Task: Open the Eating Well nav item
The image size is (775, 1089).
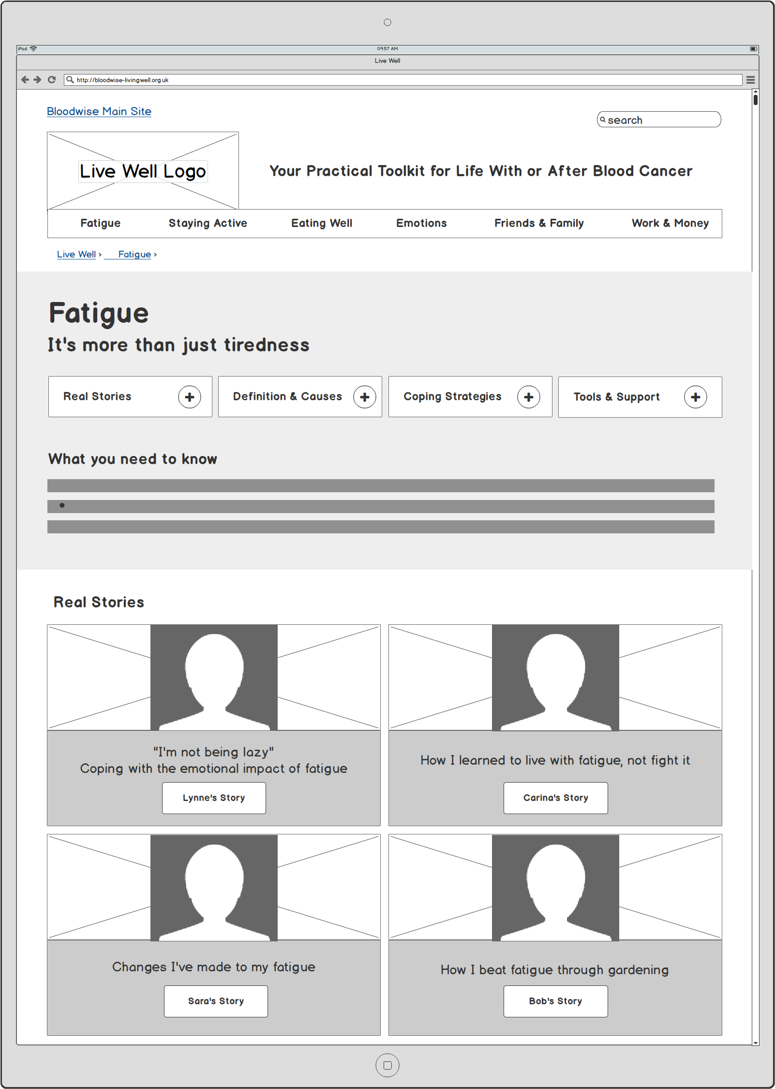Action: point(322,223)
